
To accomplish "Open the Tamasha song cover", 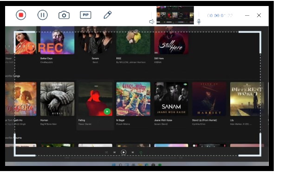I will point(20,99).
